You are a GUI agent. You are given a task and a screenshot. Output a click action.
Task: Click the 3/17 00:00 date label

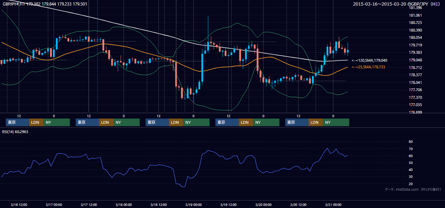(x=54, y=205)
